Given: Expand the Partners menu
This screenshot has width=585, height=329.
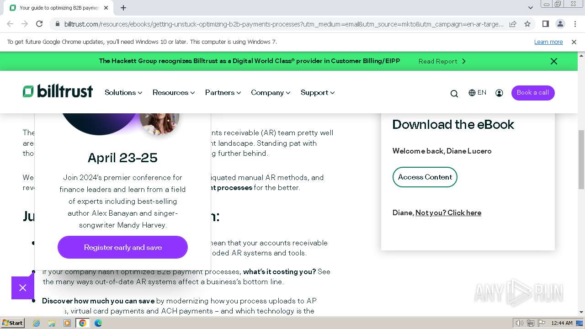Looking at the screenshot, I should point(223,92).
